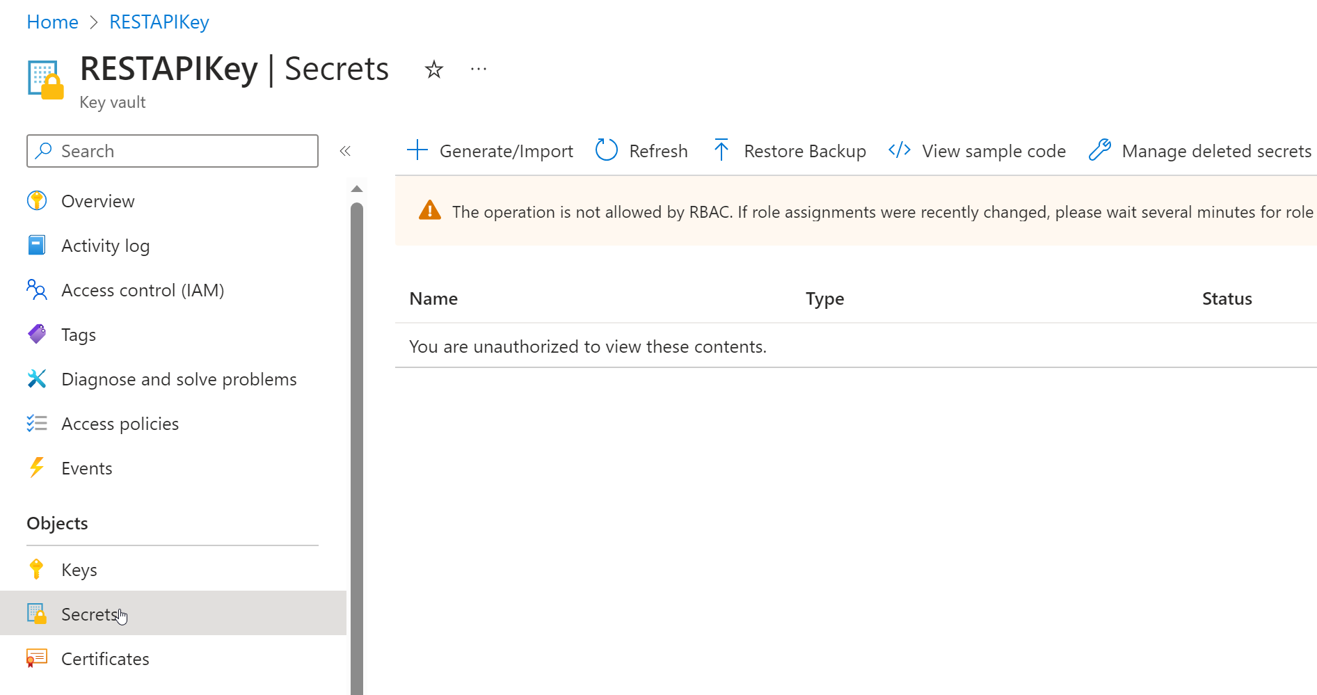
Task: Open RESTAPIKey from the breadcrumb
Action: [159, 22]
